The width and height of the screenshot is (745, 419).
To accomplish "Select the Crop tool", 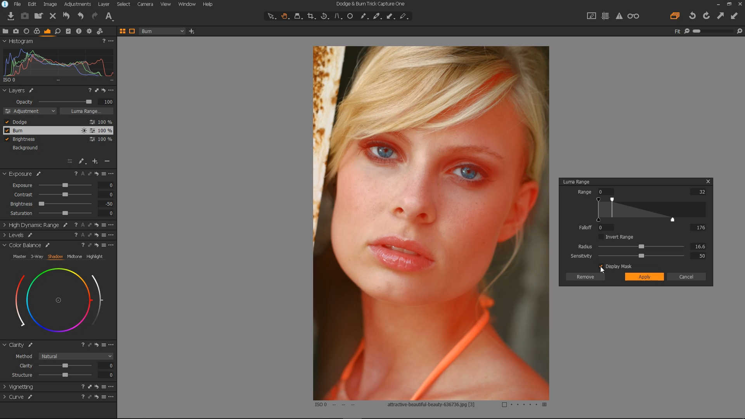I will coord(310,16).
